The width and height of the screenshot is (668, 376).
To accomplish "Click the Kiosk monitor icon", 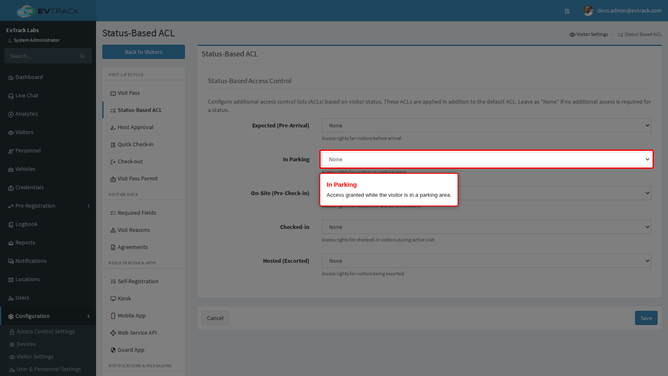I will pos(113,299).
